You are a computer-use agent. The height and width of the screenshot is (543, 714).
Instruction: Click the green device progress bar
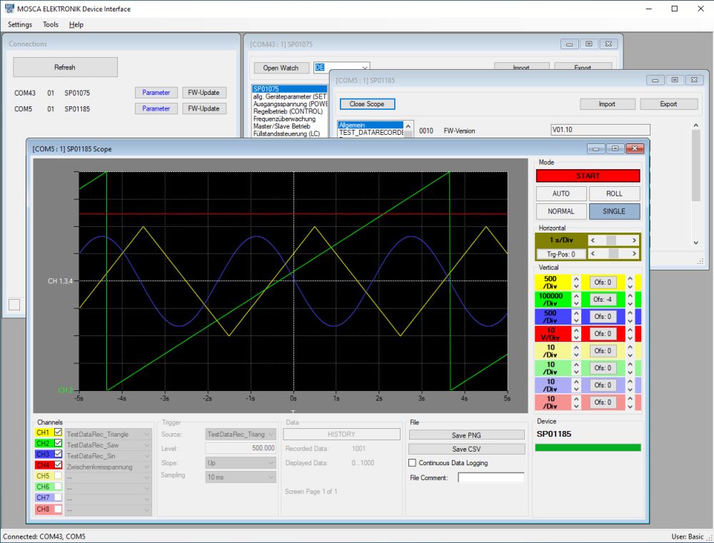[588, 447]
